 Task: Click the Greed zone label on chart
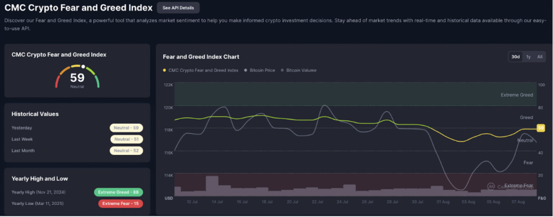pos(526,117)
